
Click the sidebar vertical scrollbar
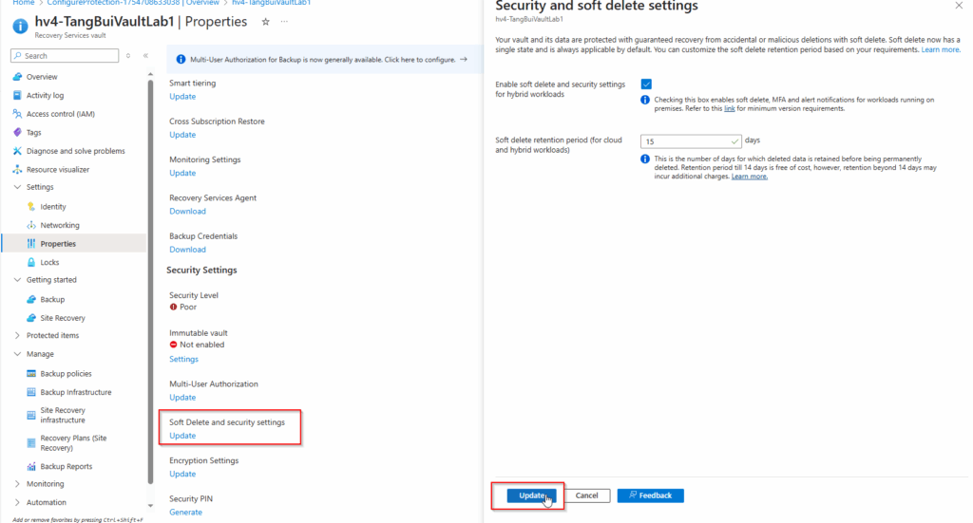150,282
